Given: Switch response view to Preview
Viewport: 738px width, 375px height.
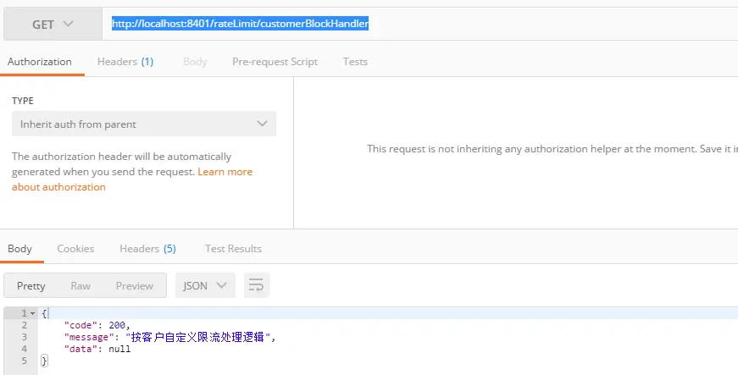Looking at the screenshot, I should (x=135, y=286).
